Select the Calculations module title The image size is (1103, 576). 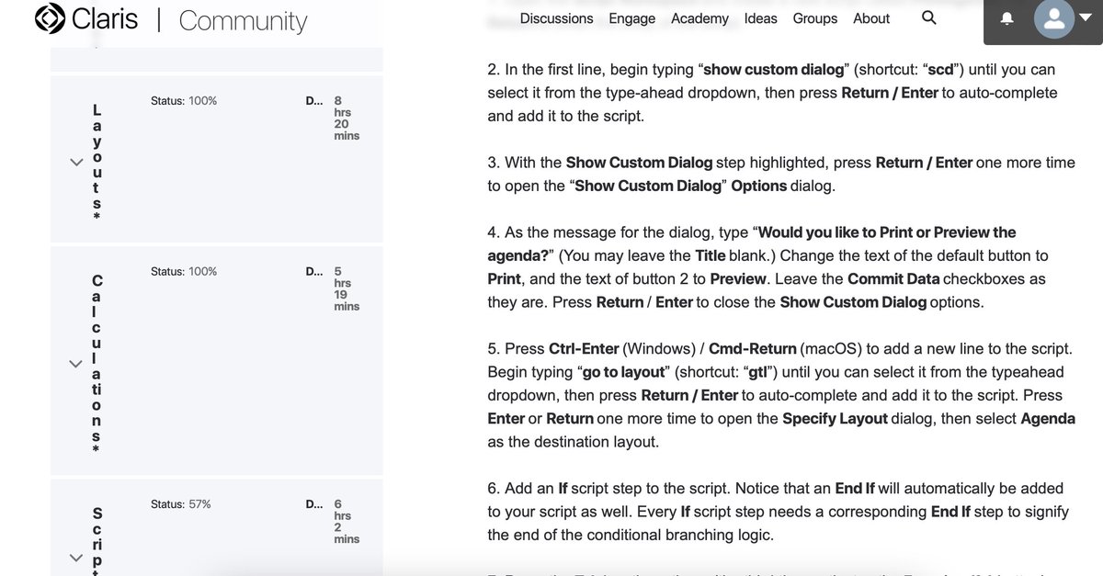[97, 364]
